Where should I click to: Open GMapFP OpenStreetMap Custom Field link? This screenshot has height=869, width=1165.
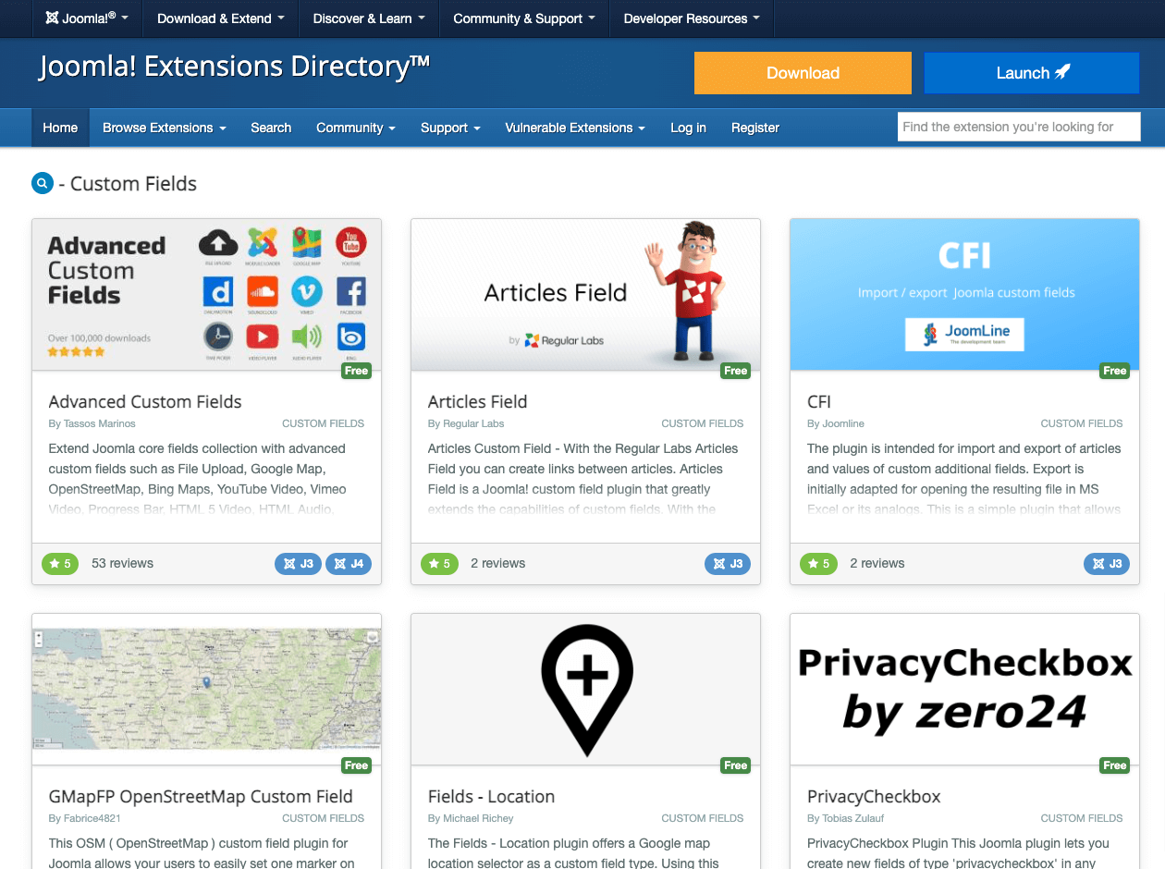(x=201, y=797)
